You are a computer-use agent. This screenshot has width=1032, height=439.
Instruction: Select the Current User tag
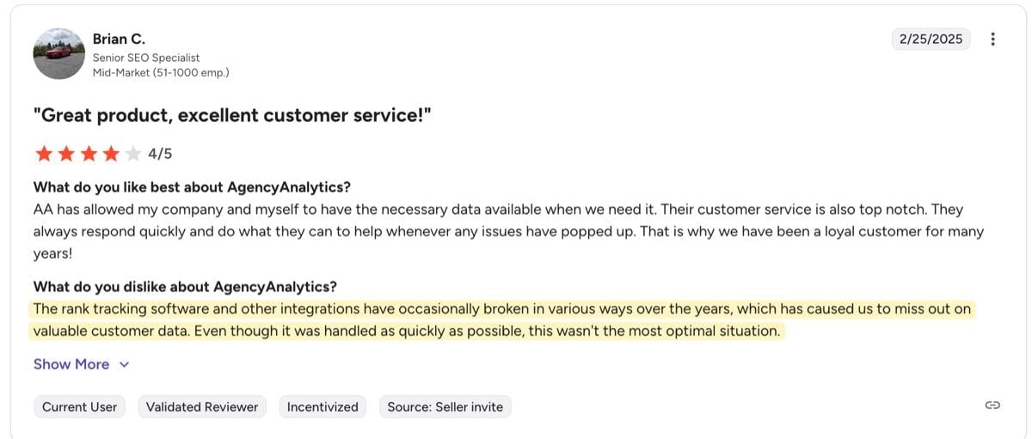coord(79,407)
